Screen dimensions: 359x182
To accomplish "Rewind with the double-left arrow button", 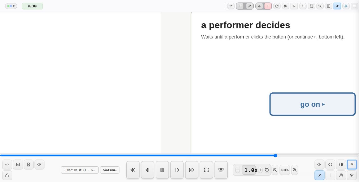I will coord(133,170).
